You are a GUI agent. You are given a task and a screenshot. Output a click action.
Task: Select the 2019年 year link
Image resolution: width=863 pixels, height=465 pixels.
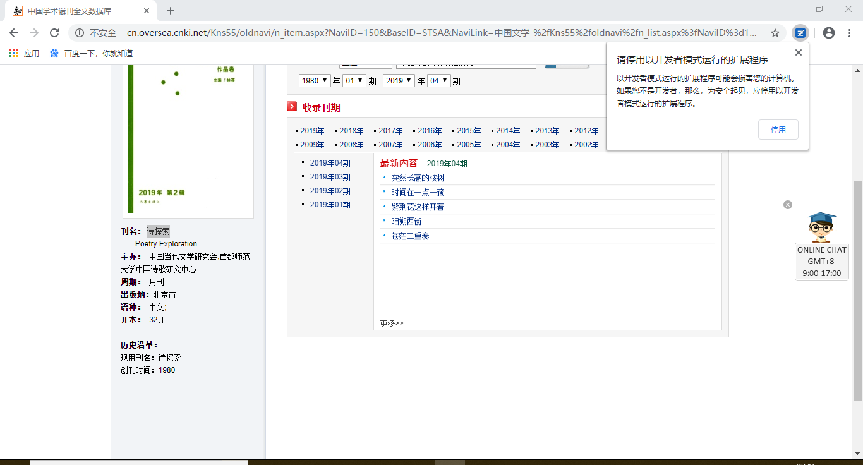pos(312,131)
